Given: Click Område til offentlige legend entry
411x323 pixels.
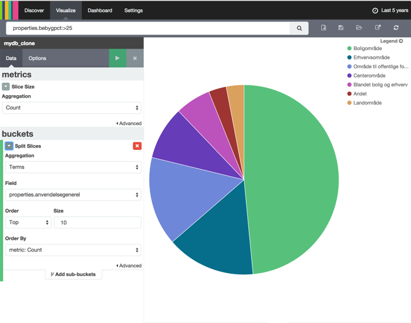Looking at the screenshot, I should (x=378, y=66).
